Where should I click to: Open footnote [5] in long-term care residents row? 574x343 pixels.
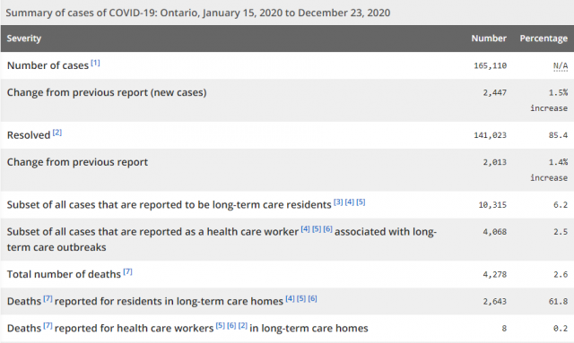click(x=361, y=202)
